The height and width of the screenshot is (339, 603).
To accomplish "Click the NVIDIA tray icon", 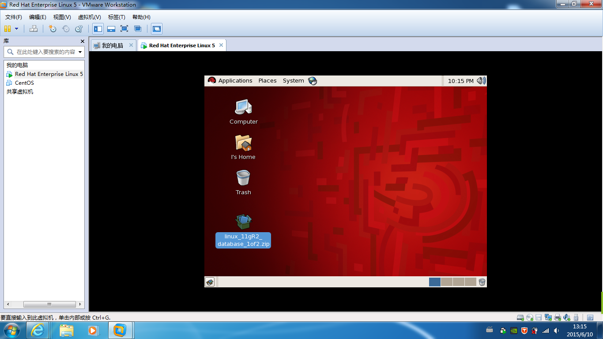I will (x=513, y=330).
